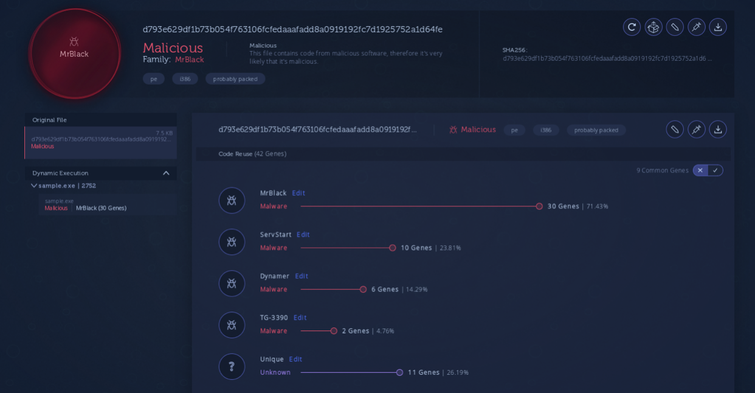The image size is (755, 393).
Task: Select the MrBlack malware bug icon
Action: coord(232,200)
